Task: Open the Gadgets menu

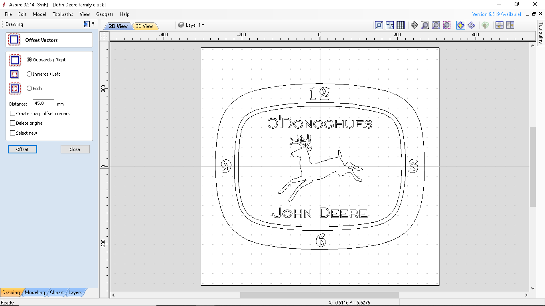Action: coord(105,14)
